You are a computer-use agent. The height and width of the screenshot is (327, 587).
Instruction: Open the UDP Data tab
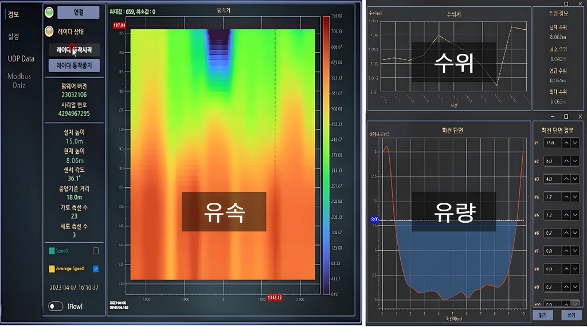click(x=21, y=59)
